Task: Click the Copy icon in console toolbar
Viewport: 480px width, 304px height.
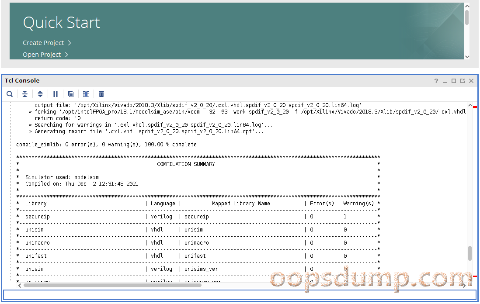Action: (x=71, y=94)
